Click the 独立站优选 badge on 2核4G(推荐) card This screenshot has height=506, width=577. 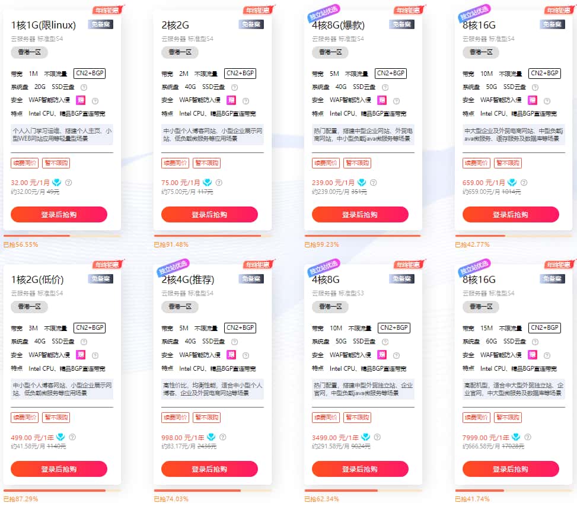click(x=172, y=266)
